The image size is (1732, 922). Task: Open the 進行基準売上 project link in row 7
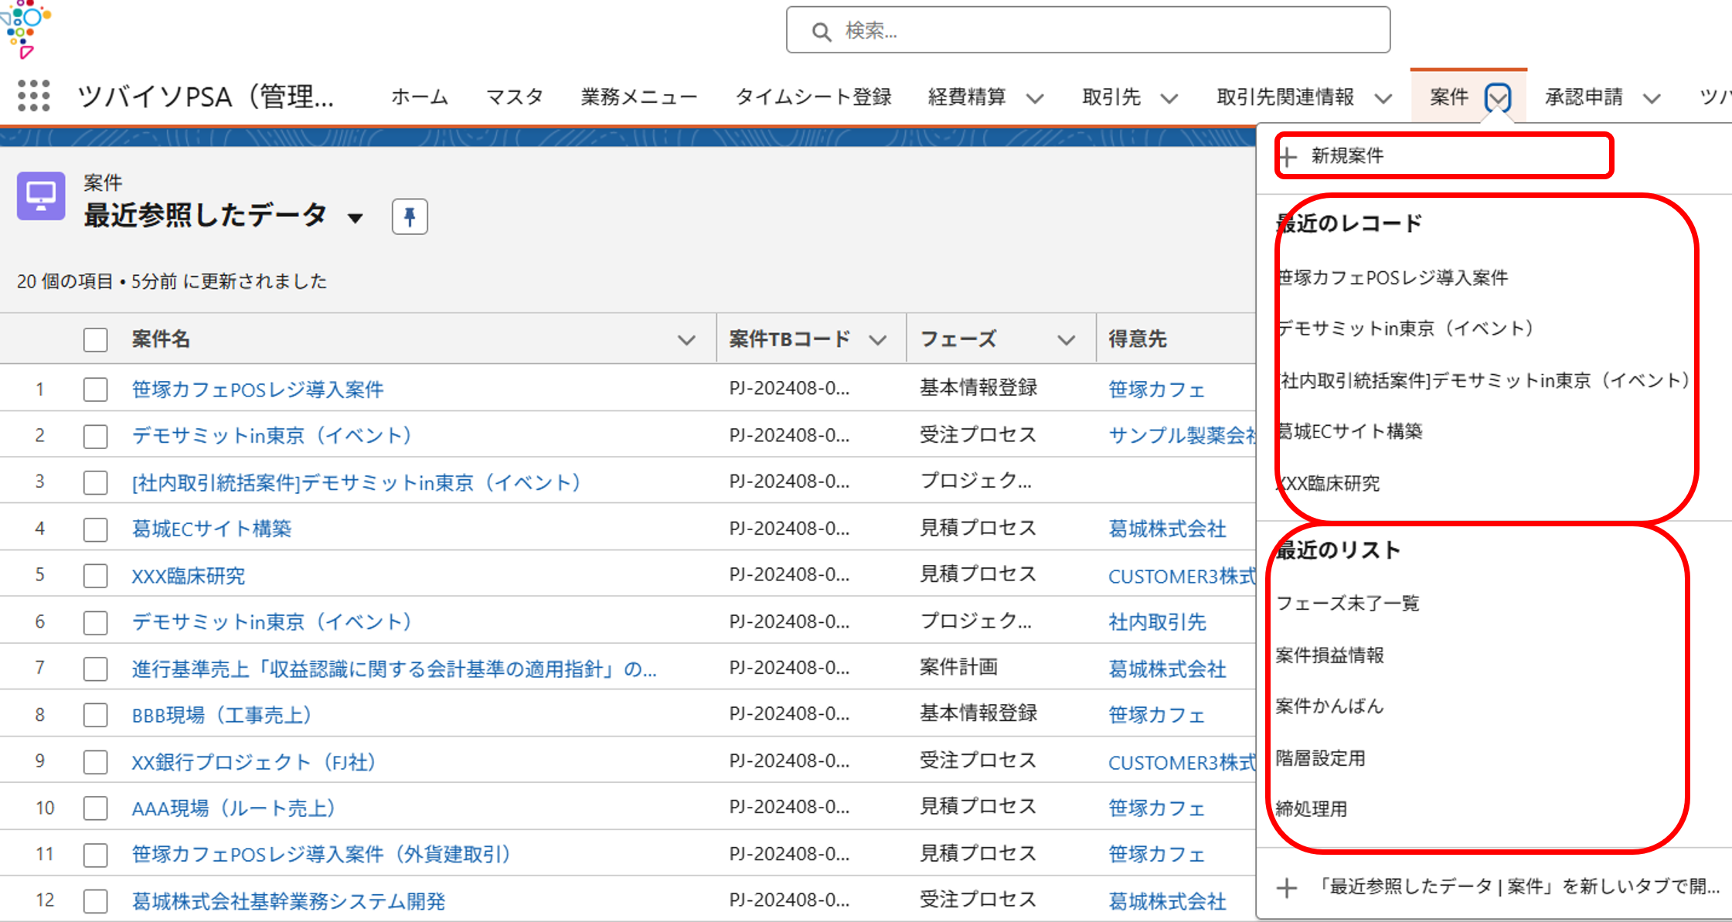click(x=394, y=669)
